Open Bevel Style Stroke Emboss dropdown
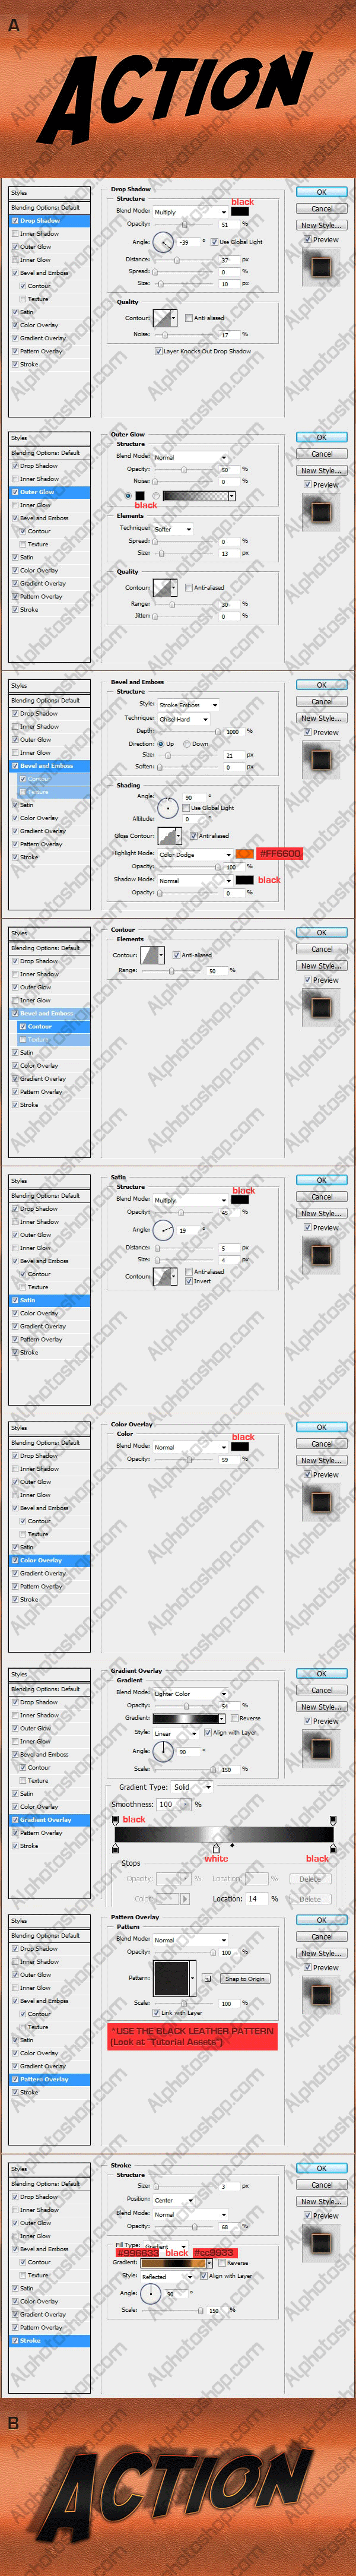This screenshot has height=2576, width=356. pyautogui.click(x=188, y=705)
